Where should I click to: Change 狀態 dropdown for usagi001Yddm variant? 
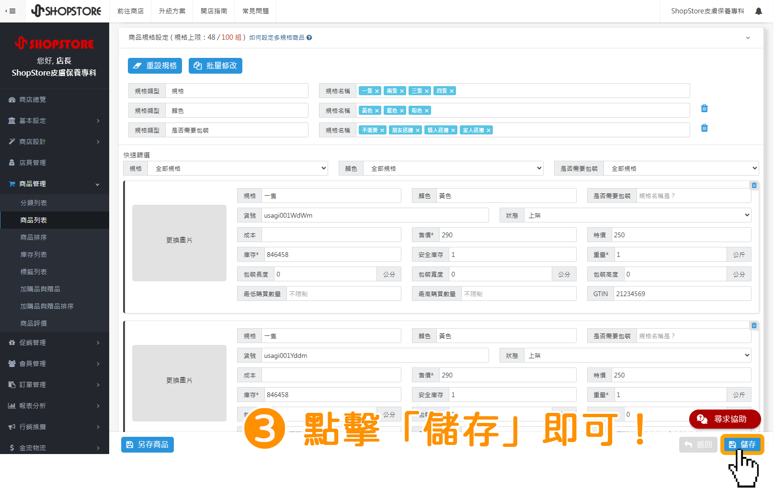[x=637, y=355]
